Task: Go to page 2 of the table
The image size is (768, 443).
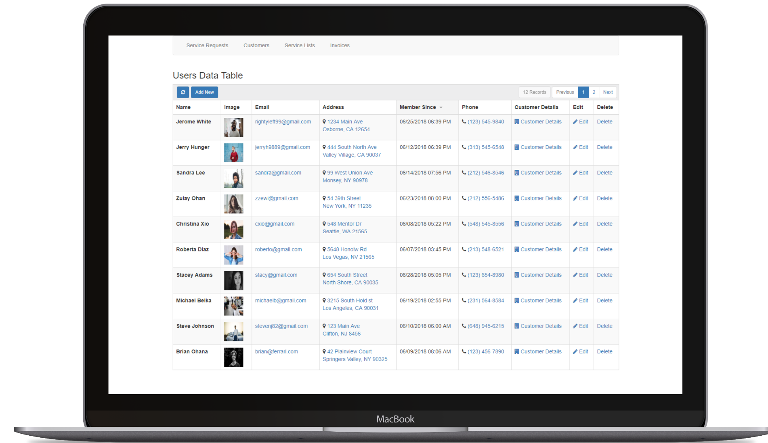Action: tap(594, 92)
